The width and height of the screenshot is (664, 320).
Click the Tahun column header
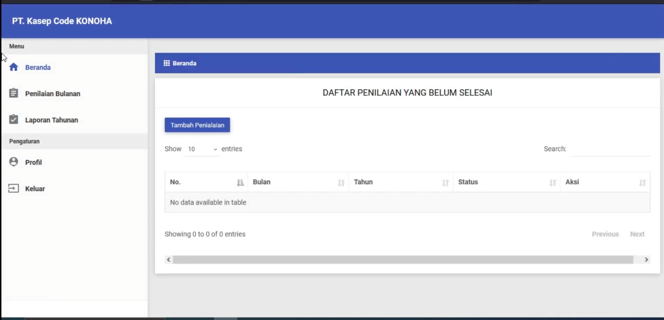pos(401,182)
